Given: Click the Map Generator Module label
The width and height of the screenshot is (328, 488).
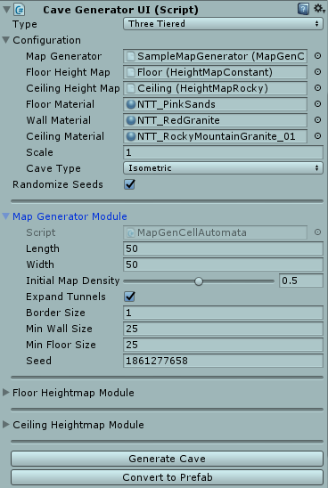Looking at the screenshot, I should 70,216.
